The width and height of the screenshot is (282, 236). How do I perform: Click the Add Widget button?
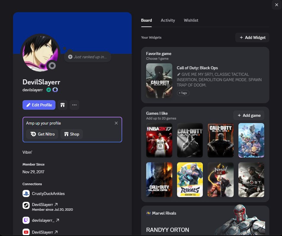(x=252, y=37)
